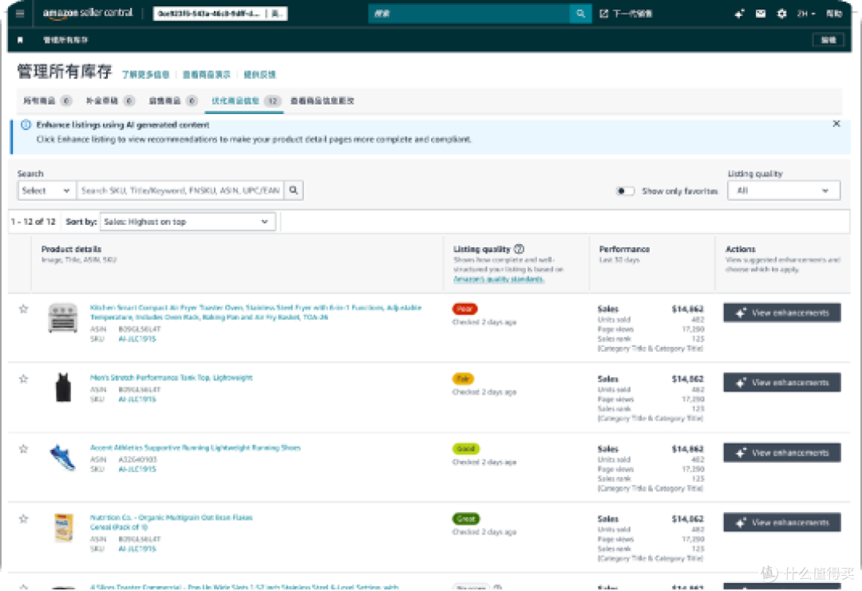The image size is (862, 591).
Task: Click the 帮助 help menu in header
Action: point(834,14)
